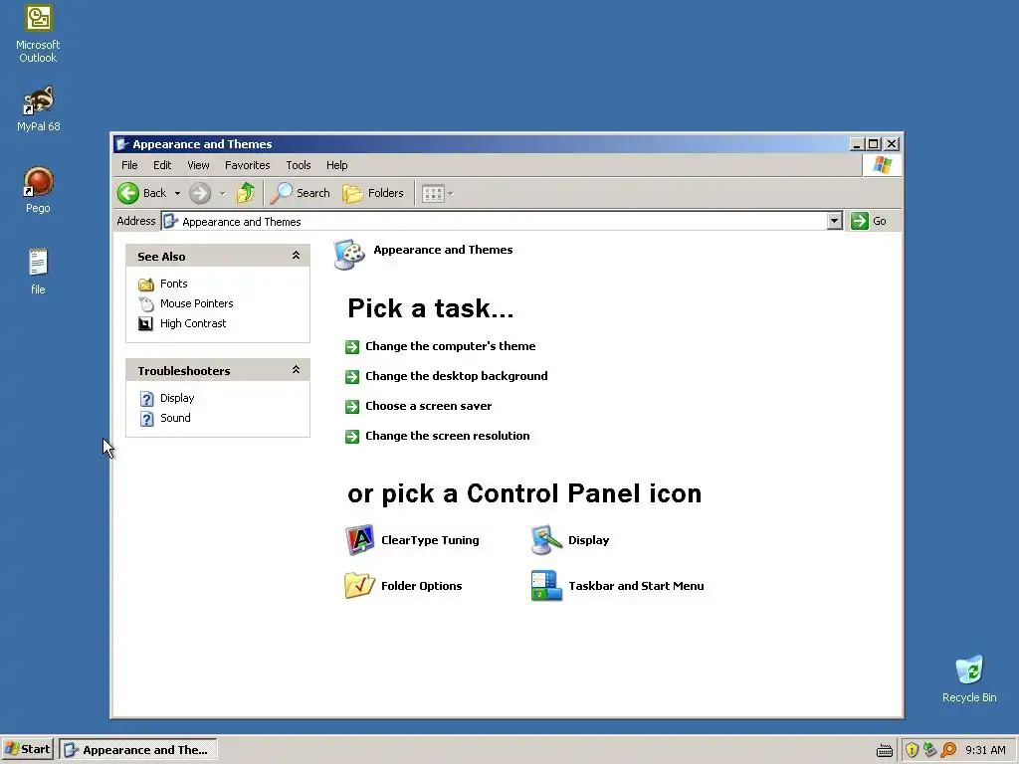
Task: Click the green arrow beside Change screen resolution
Action: click(352, 437)
